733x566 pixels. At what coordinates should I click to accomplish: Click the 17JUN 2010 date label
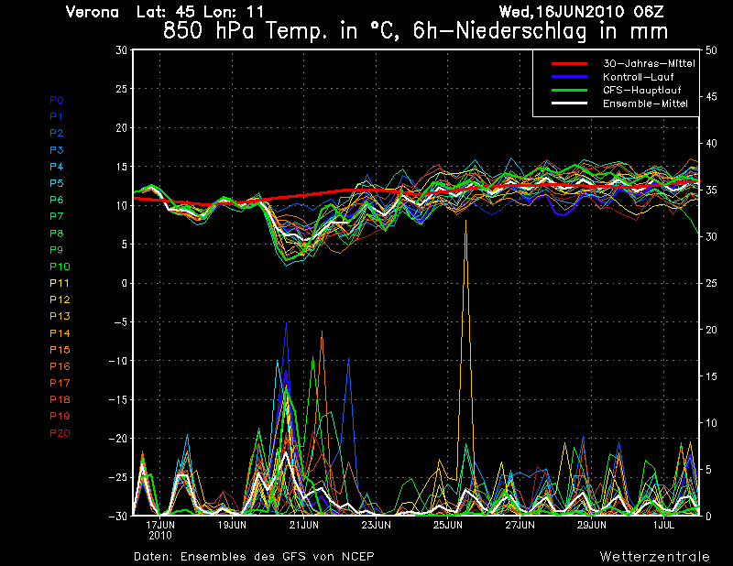click(160, 529)
